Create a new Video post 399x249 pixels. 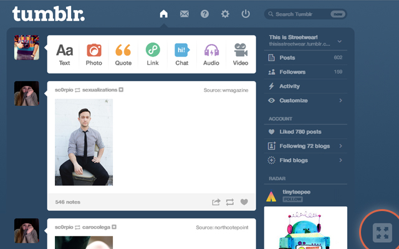(241, 55)
